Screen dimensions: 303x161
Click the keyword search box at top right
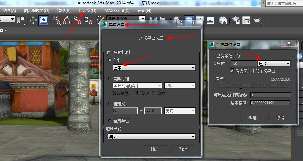pos(284,3)
